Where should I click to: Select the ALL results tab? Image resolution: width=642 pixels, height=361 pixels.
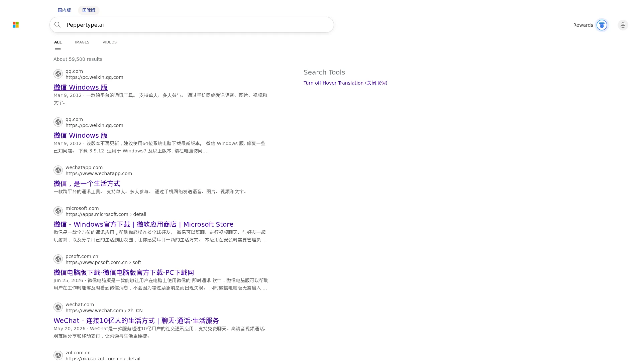tap(58, 42)
